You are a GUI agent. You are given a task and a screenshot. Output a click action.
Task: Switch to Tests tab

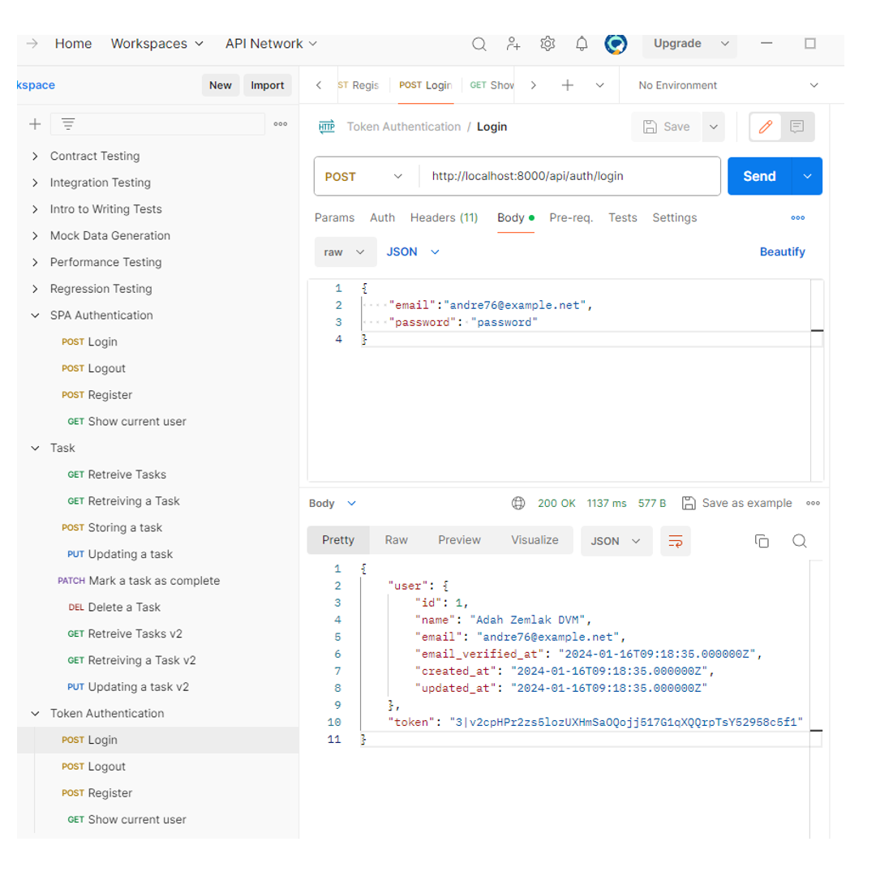(x=622, y=218)
